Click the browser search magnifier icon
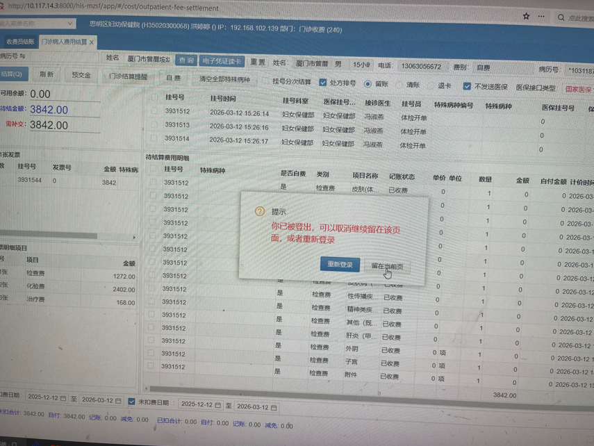 pyautogui.click(x=561, y=18)
